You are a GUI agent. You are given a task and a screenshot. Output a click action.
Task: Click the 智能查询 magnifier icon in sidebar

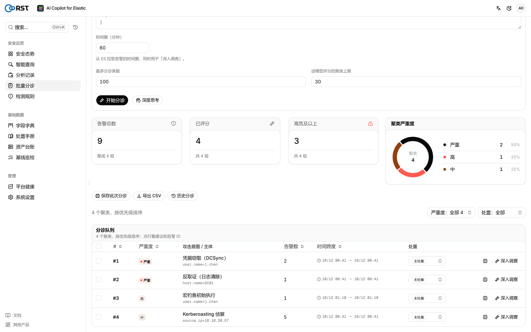(x=11, y=64)
